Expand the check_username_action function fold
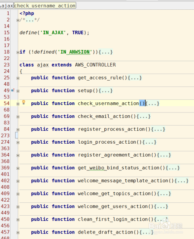 point(18,104)
